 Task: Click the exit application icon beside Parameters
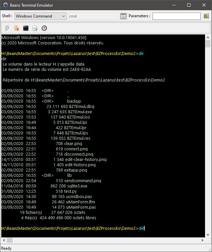pos(206,16)
